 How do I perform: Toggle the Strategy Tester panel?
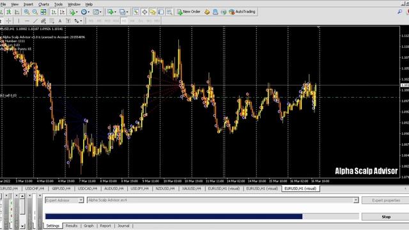(x=169, y=11)
